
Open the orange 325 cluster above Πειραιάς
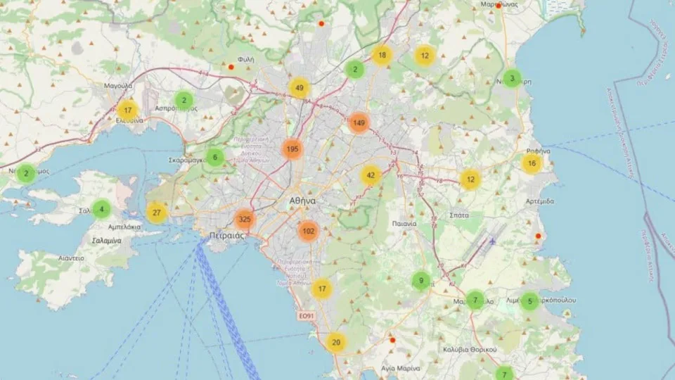point(245,220)
